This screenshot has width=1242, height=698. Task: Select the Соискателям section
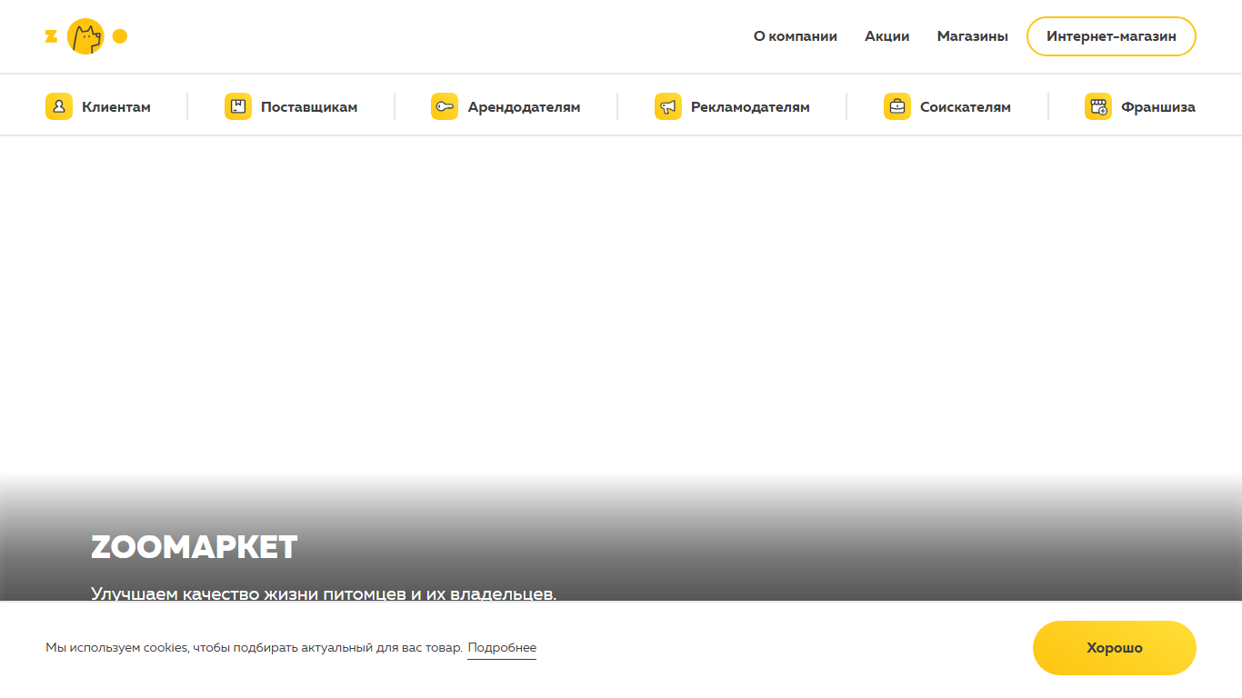(x=947, y=106)
